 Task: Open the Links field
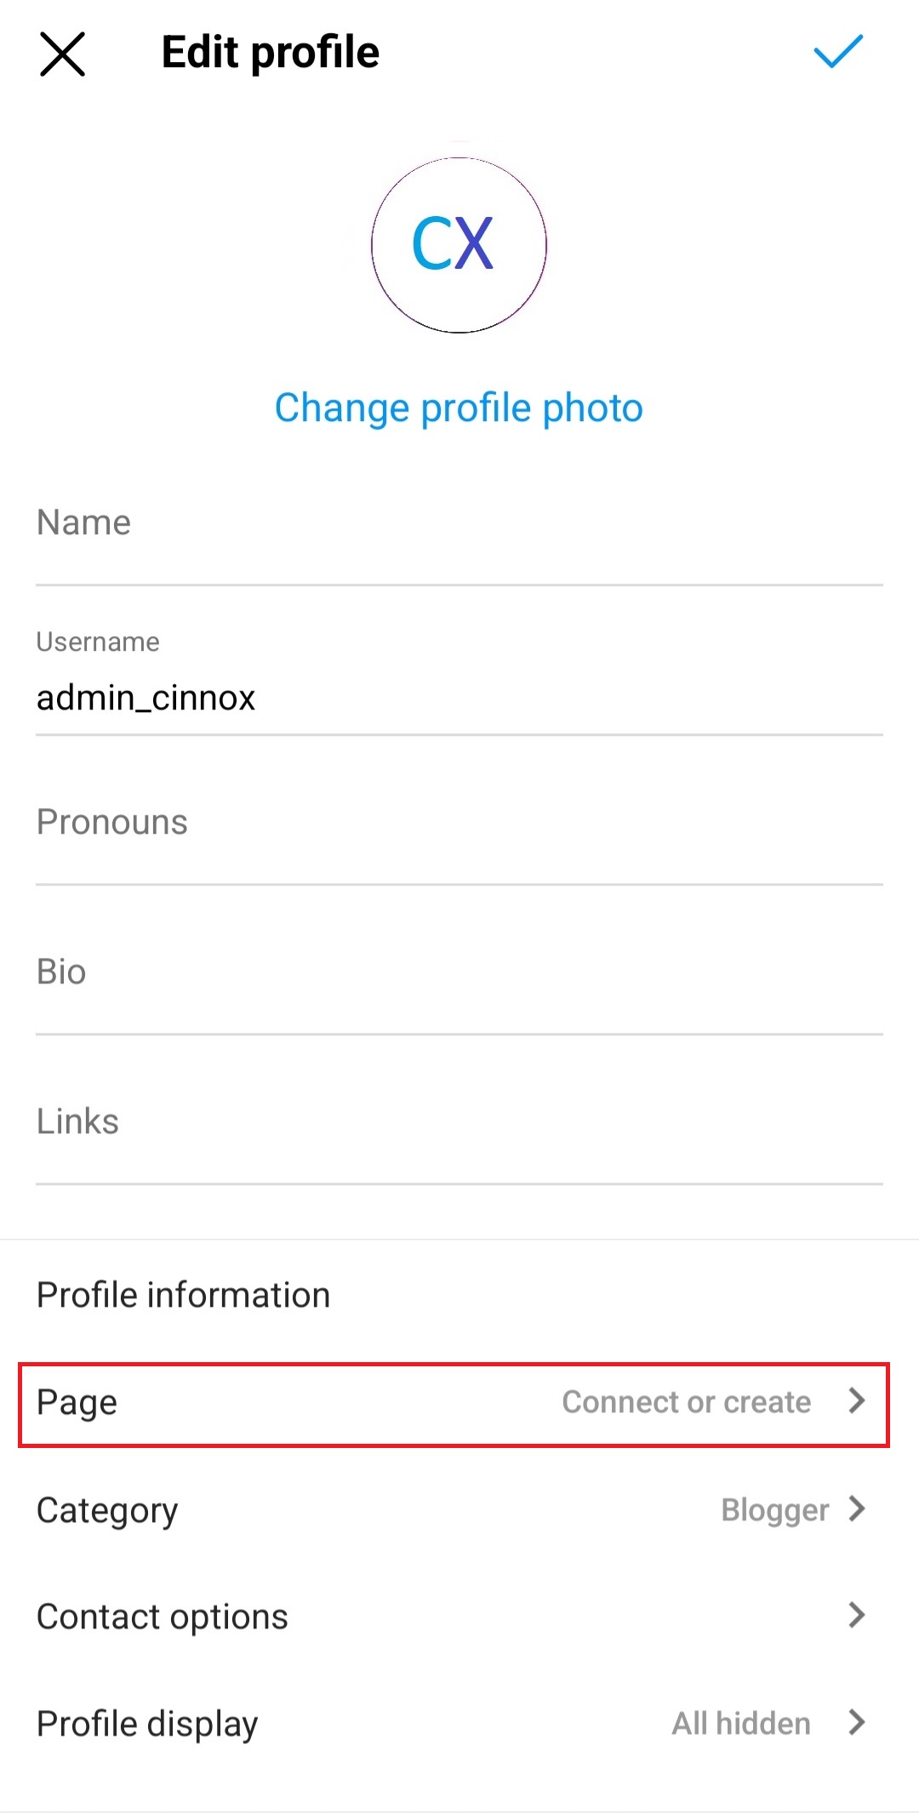pos(459,1122)
